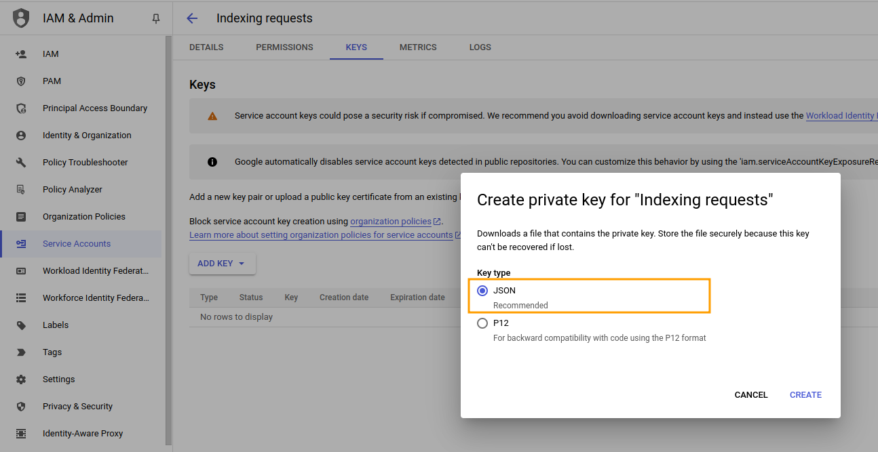Open the organization policies link
Screen dimensions: 878x452
[396, 222]
